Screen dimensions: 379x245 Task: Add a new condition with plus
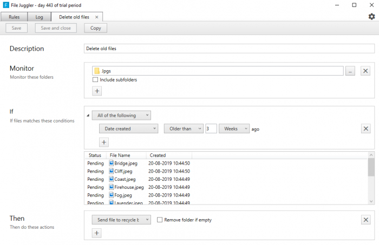[x=104, y=142]
